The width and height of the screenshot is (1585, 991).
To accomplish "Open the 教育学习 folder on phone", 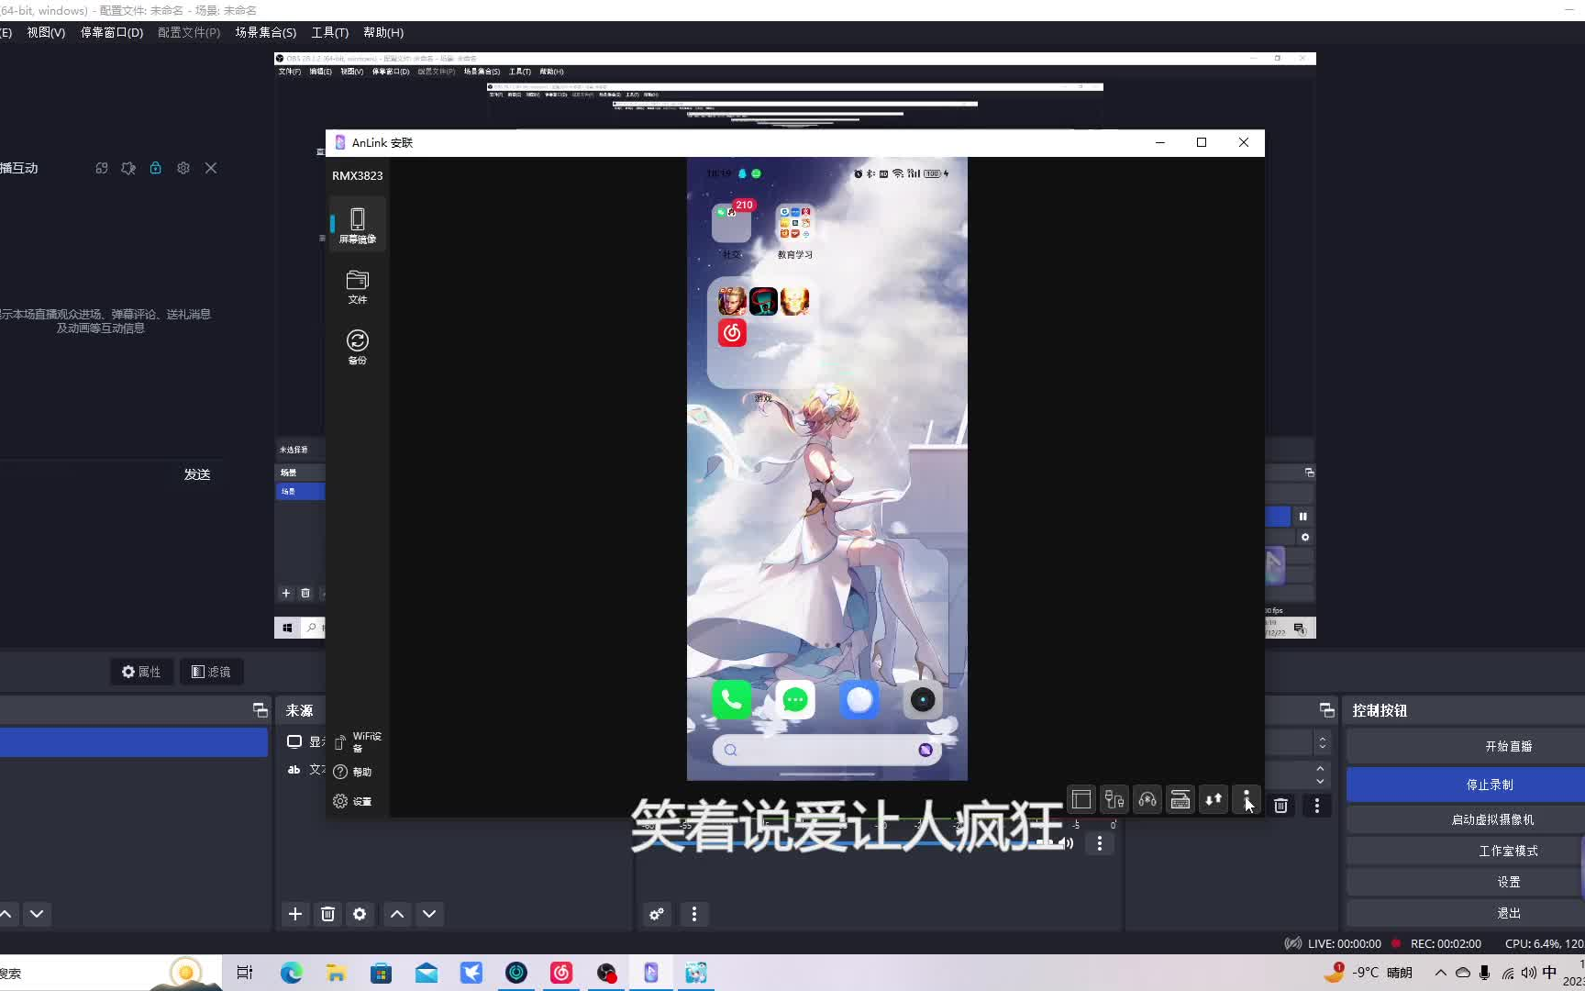I will click(795, 223).
